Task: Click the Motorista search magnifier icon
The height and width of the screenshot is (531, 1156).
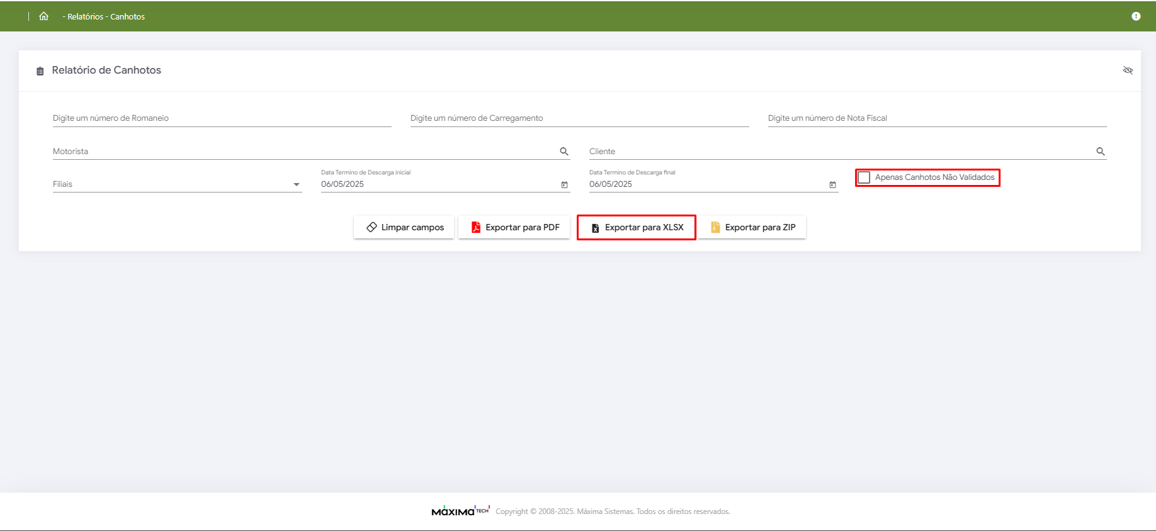Action: (x=564, y=152)
